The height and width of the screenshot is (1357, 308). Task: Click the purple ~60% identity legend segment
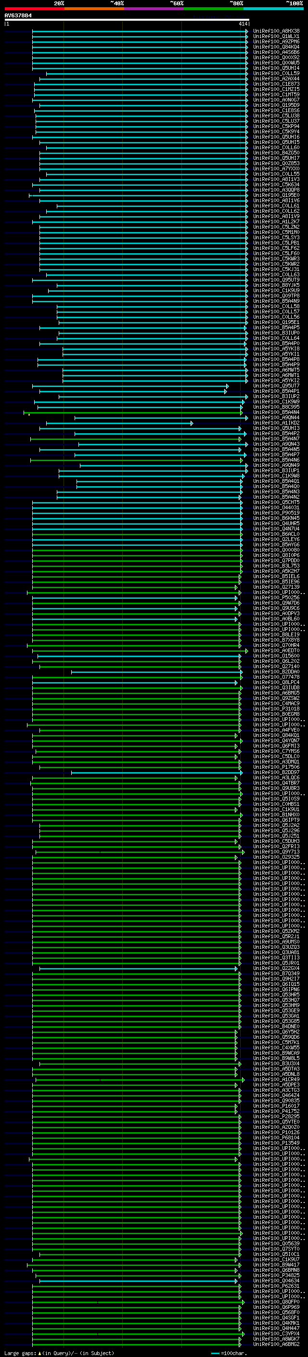[154, 9]
